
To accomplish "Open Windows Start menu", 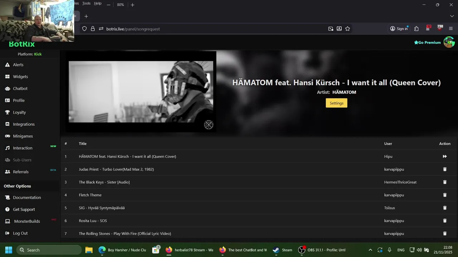I will [9, 250].
